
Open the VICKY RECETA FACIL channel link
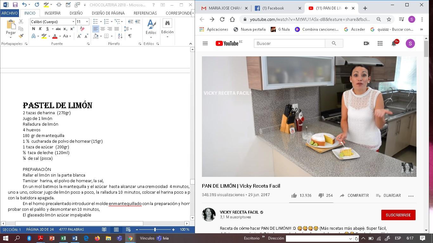coord(239,212)
